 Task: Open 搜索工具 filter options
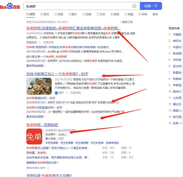pos(126,22)
